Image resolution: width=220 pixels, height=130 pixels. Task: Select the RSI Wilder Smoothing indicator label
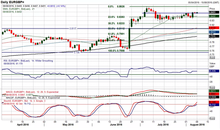tap(27, 61)
